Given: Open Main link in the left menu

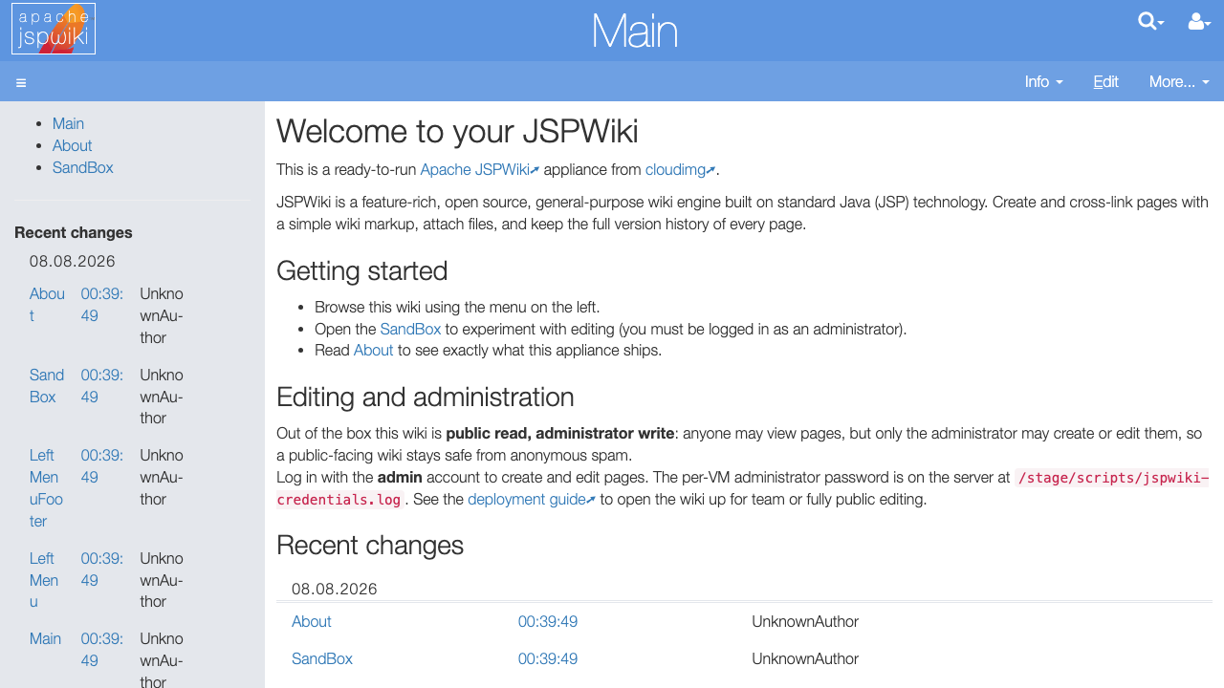Looking at the screenshot, I should [68, 123].
